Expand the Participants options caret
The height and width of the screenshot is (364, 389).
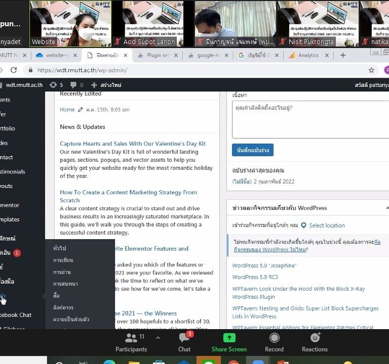(x=158, y=338)
